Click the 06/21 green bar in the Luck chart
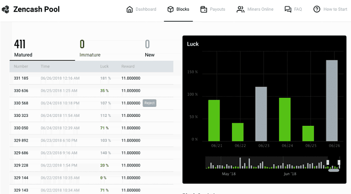The width and height of the screenshot is (351, 194). pos(214,120)
